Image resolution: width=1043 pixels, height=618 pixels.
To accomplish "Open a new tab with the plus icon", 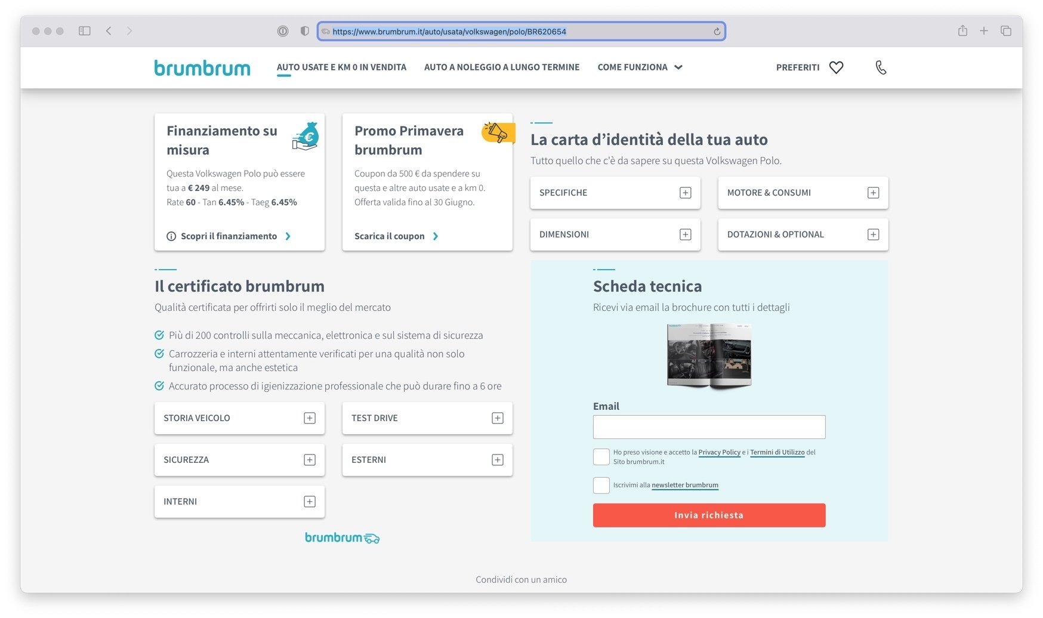I will tap(984, 31).
